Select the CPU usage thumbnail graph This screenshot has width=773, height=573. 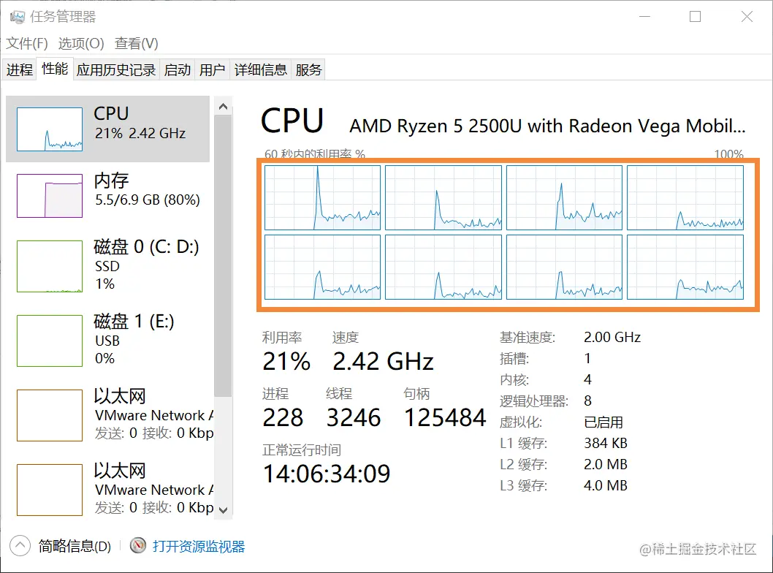50,129
